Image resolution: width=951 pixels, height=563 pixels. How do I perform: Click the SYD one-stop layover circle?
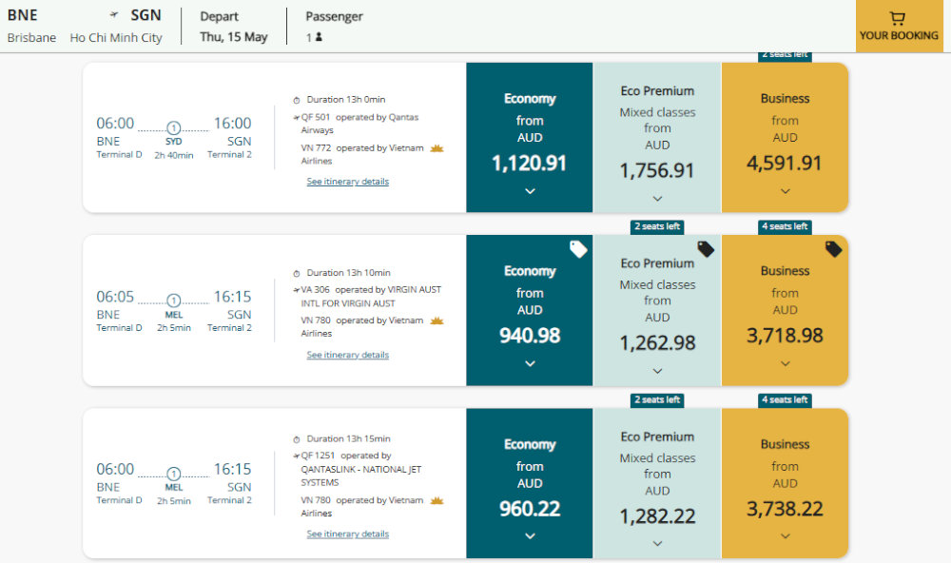tap(173, 128)
